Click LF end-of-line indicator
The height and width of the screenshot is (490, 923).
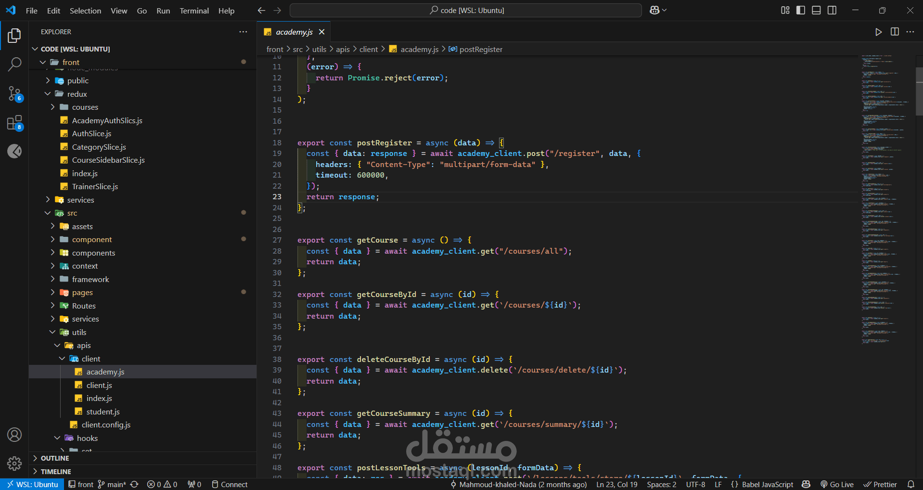click(x=718, y=484)
